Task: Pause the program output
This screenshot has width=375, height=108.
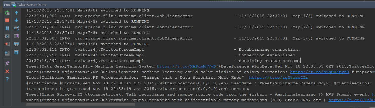Action: click(7, 28)
